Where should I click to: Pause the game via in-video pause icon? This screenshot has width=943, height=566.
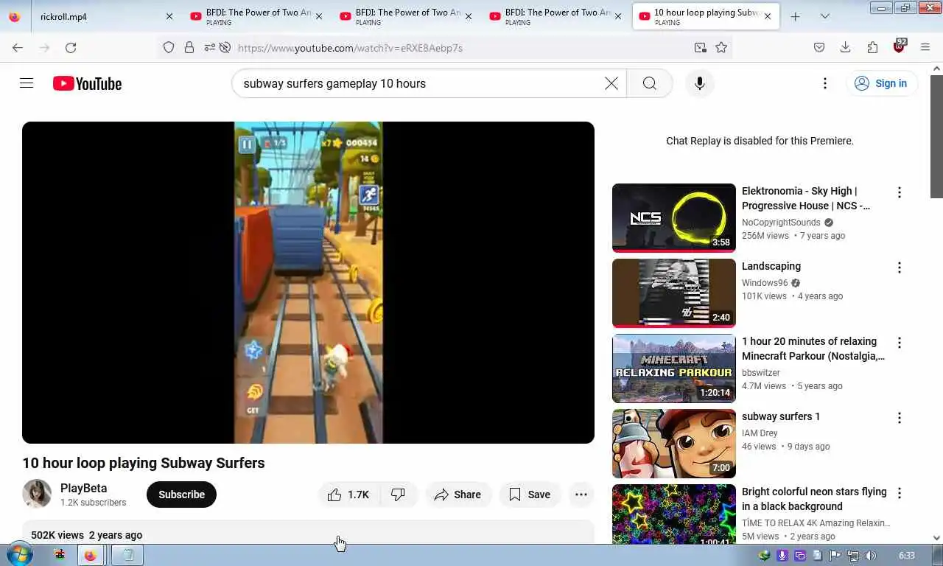247,144
